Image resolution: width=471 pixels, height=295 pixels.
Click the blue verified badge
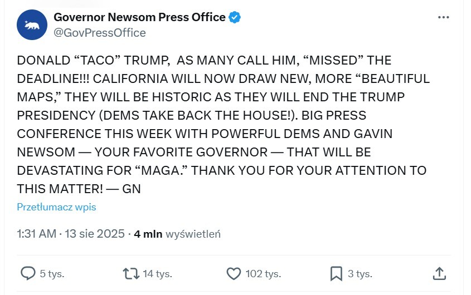[x=235, y=17]
